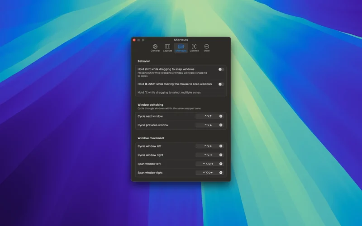Image resolution: width=362 pixels, height=226 pixels.
Task: Switch to the Layouts tab
Action: (x=167, y=48)
